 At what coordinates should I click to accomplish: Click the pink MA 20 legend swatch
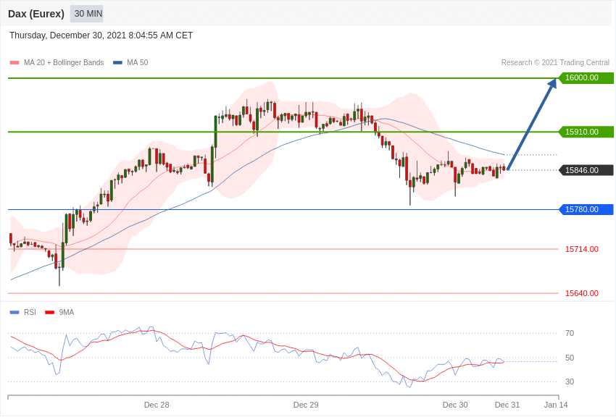click(14, 63)
